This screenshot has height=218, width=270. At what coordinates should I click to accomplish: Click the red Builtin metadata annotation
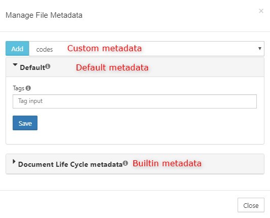tap(167, 163)
